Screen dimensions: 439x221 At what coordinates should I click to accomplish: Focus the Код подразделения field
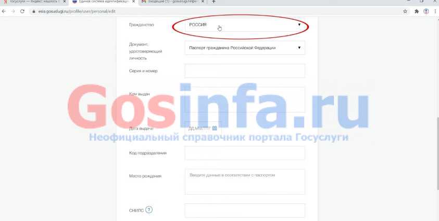[245, 153]
